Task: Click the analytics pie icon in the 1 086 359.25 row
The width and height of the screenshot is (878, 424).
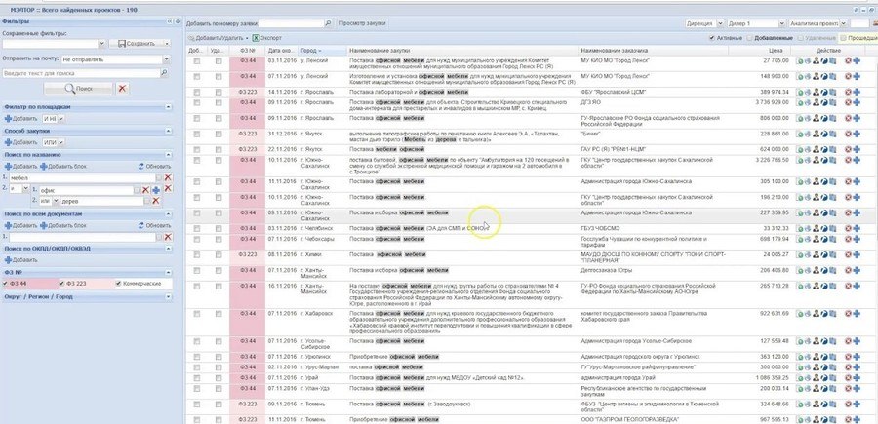Action: click(824, 379)
